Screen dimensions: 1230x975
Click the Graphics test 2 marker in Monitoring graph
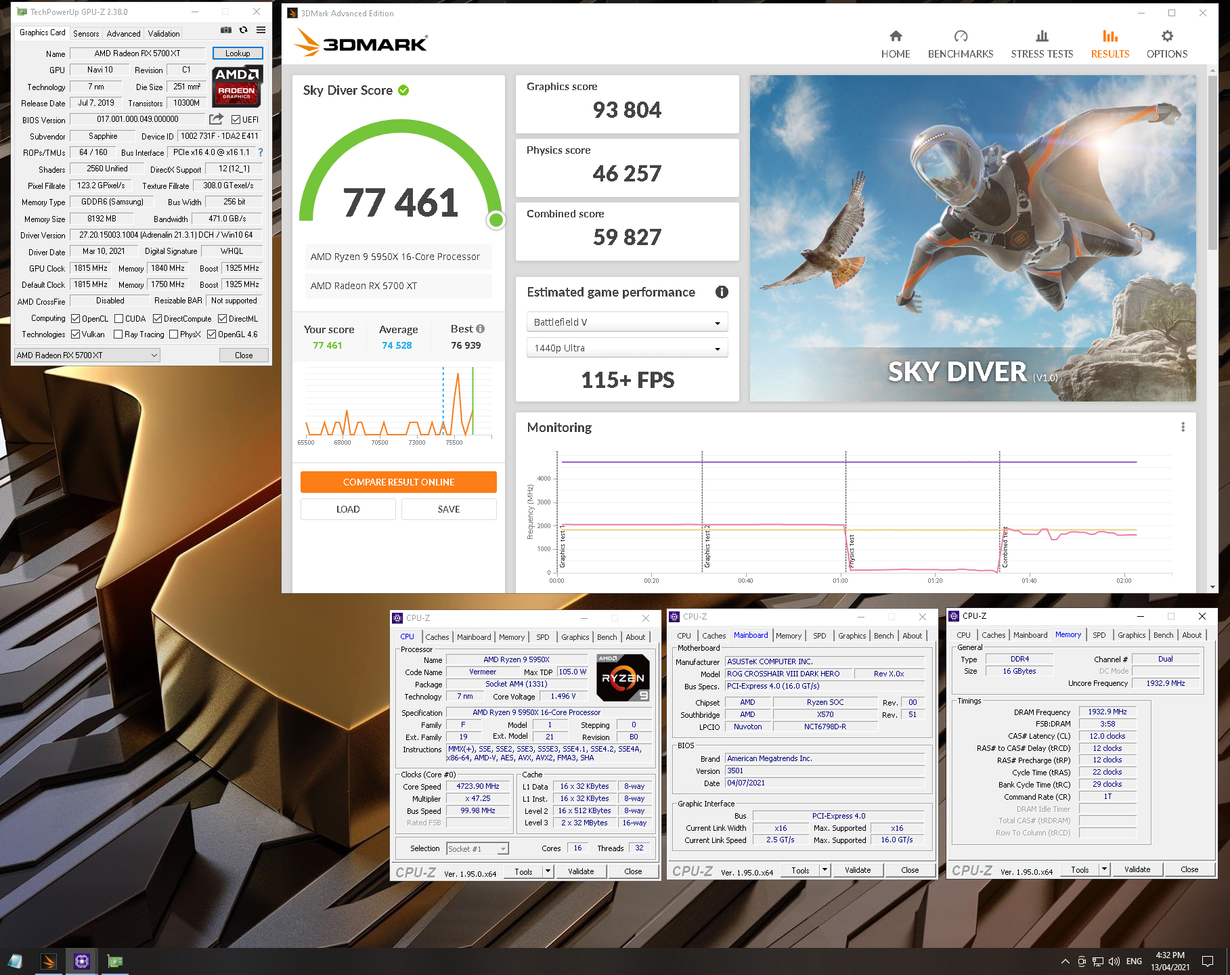click(x=707, y=546)
